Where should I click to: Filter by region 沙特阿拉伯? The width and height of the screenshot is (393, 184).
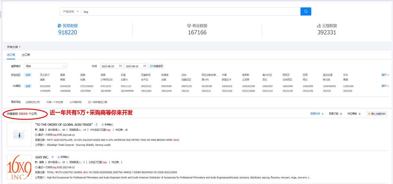pos(106,79)
